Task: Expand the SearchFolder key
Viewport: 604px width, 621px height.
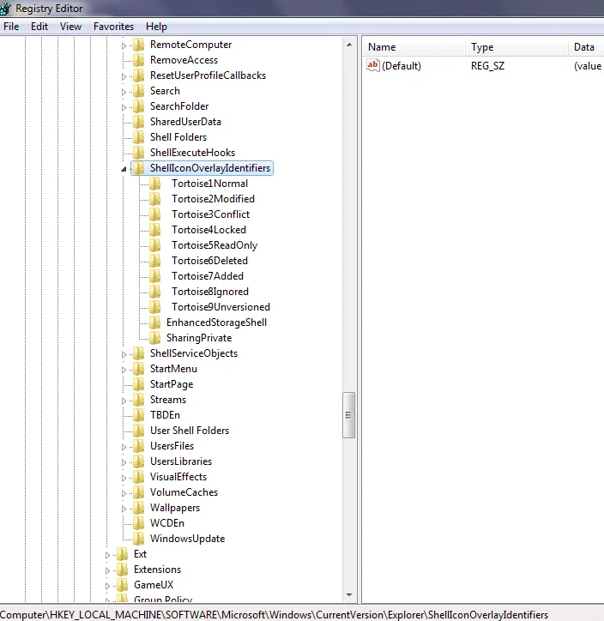Action: click(x=124, y=107)
